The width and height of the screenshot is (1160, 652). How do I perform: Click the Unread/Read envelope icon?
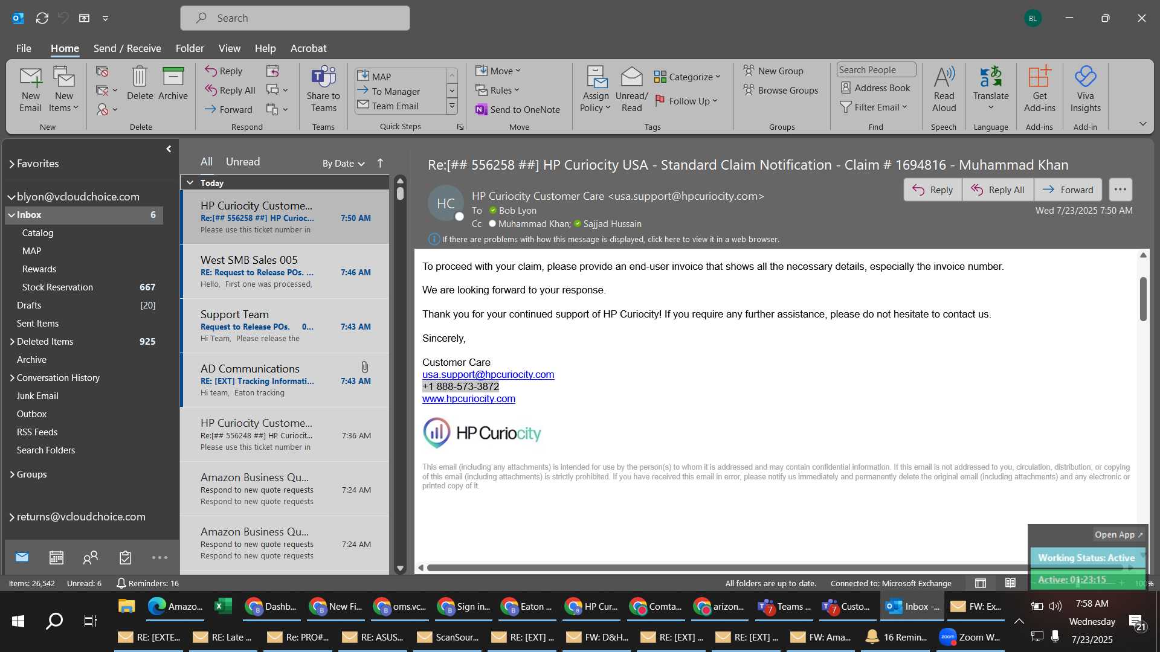631,89
